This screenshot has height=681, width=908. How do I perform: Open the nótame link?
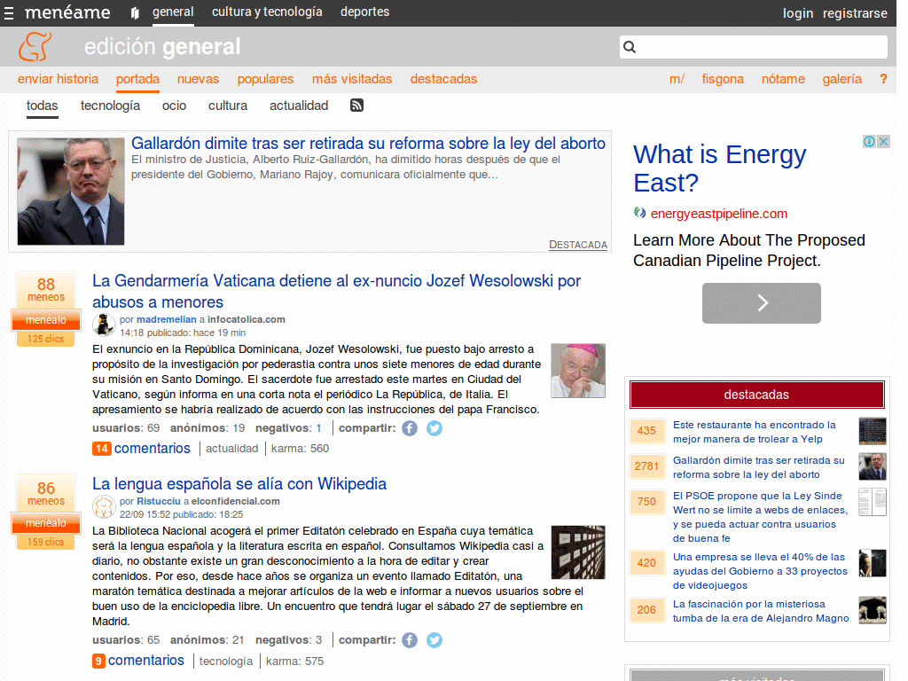coord(783,79)
